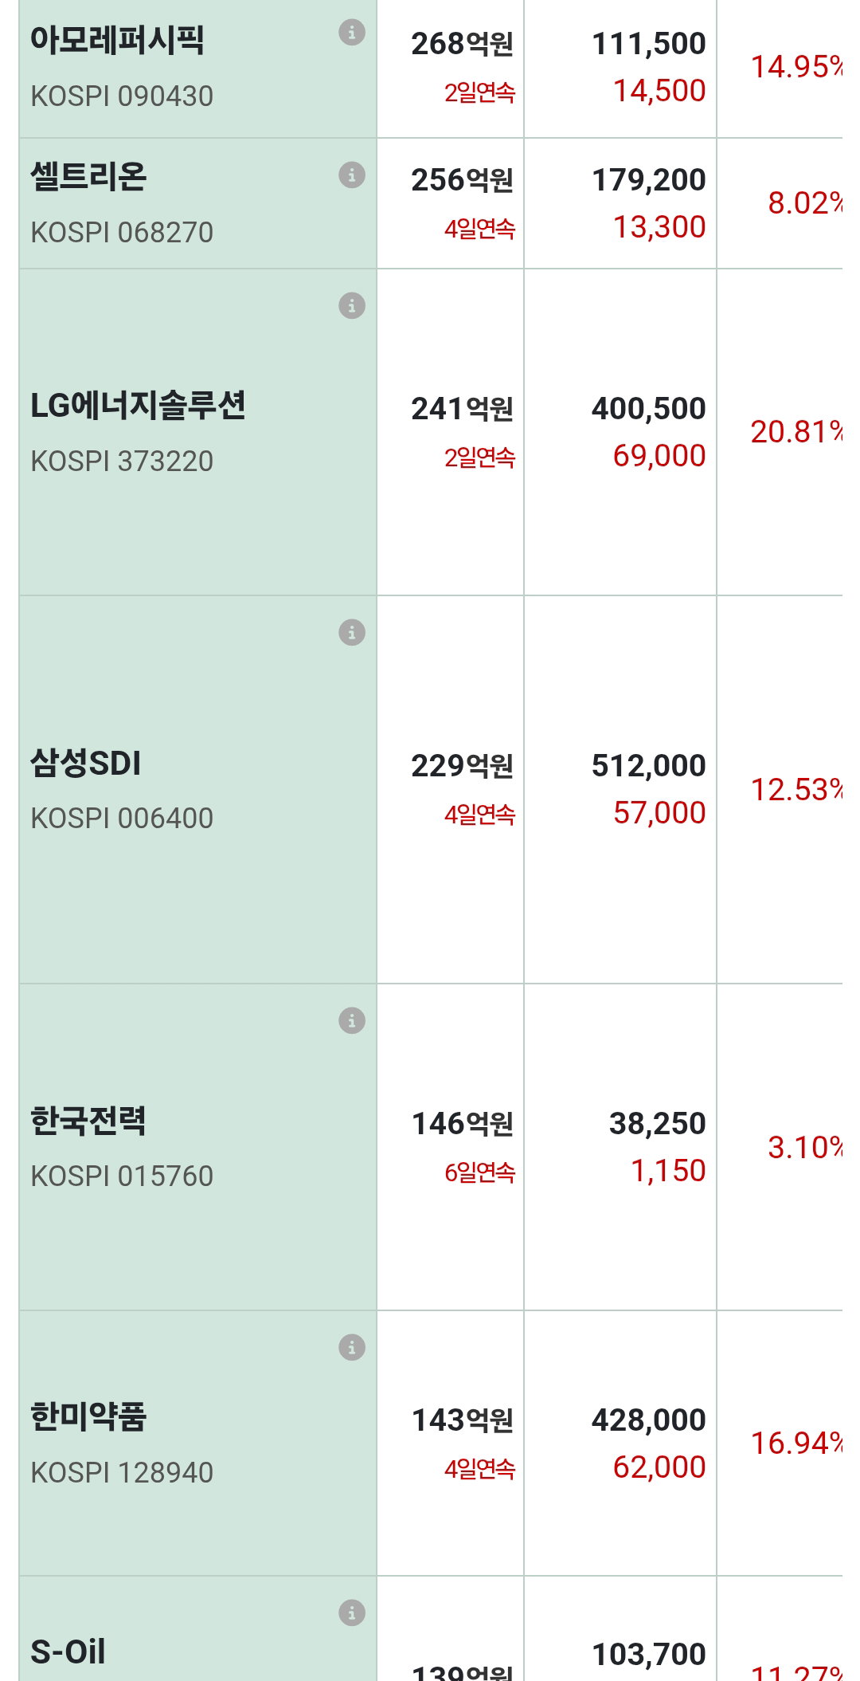860x1681 pixels.
Task: Open info icon for 삼성SDI
Action: (x=352, y=632)
